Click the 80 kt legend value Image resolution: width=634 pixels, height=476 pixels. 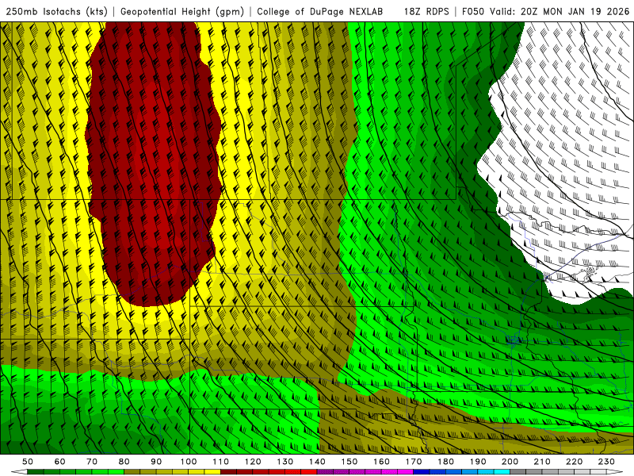click(124, 462)
